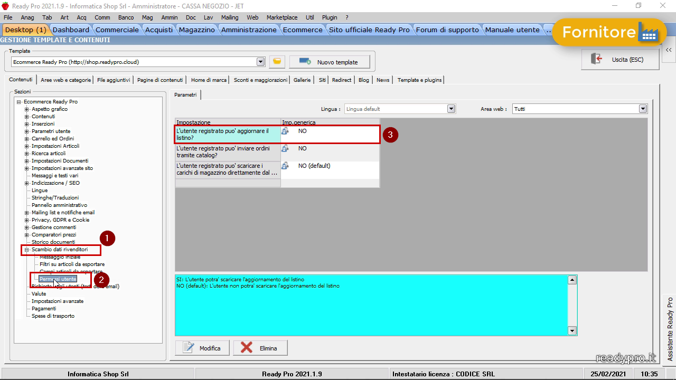Click the Modifica button
The width and height of the screenshot is (676, 380).
[x=202, y=348]
